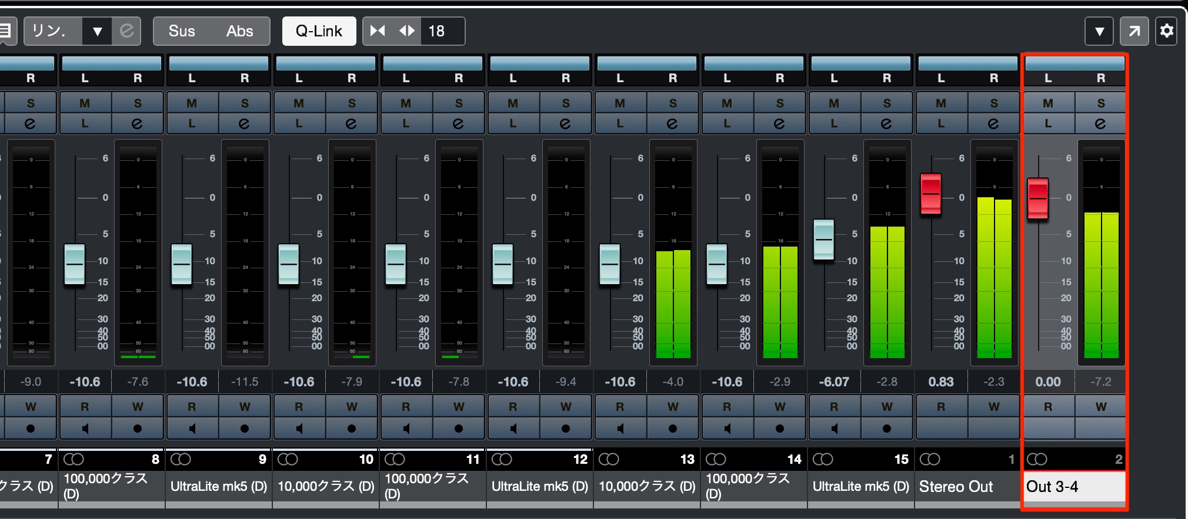Image resolution: width=1188 pixels, height=519 pixels.
Task: Open edit channel settings for channel 11
Action: click(x=458, y=124)
